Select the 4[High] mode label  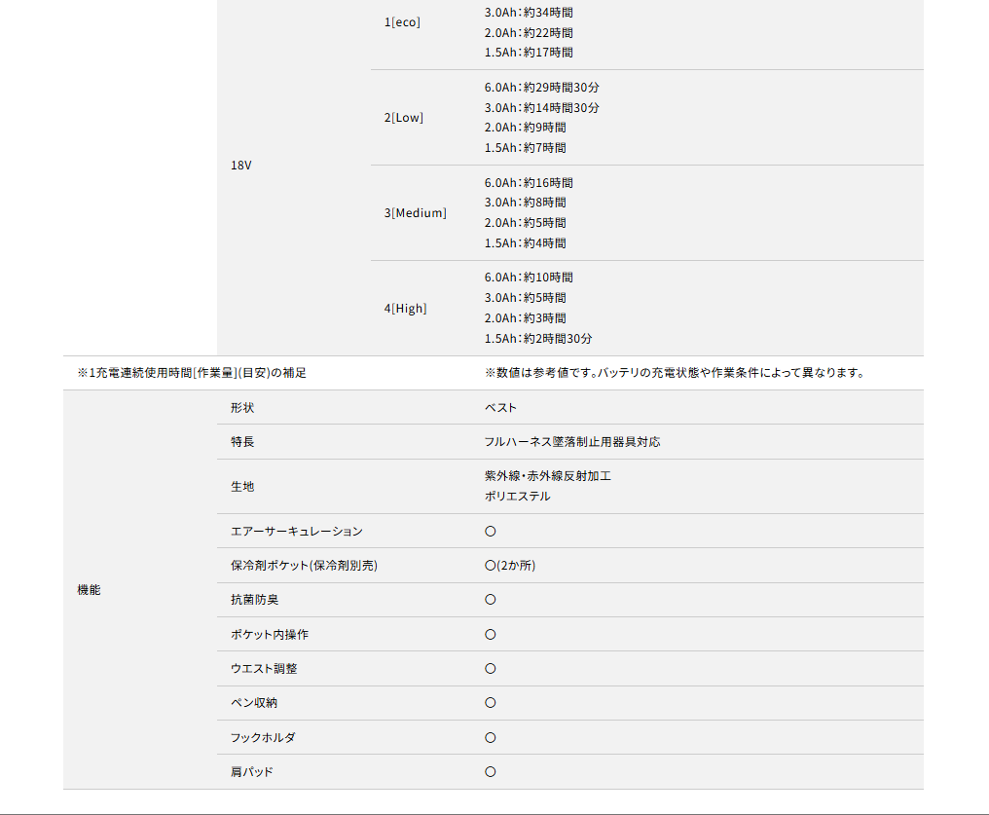(405, 309)
